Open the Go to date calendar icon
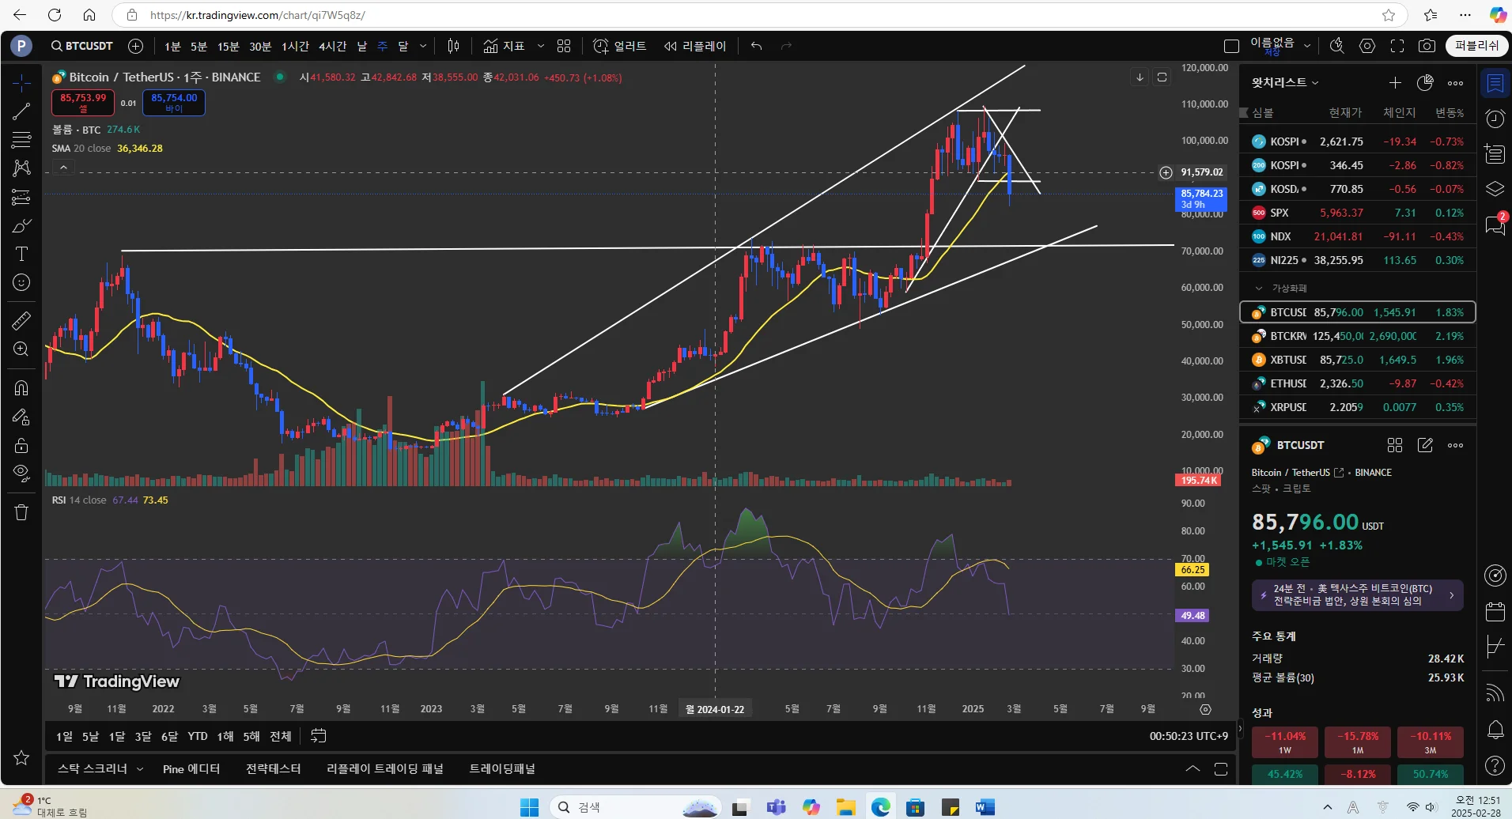The height and width of the screenshot is (819, 1512). coord(319,736)
